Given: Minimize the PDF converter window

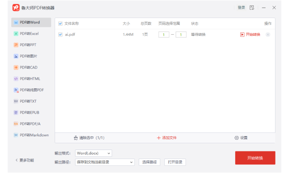Looking at the screenshot, I should [x=264, y=8].
